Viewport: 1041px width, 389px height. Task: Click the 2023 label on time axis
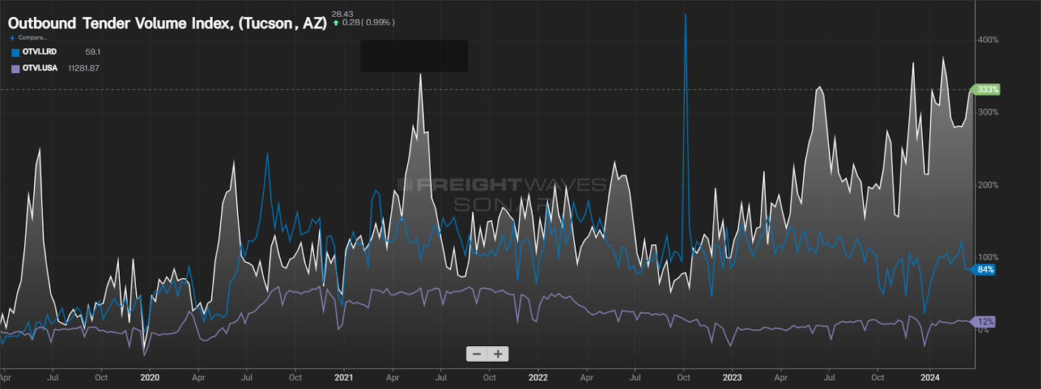point(732,377)
